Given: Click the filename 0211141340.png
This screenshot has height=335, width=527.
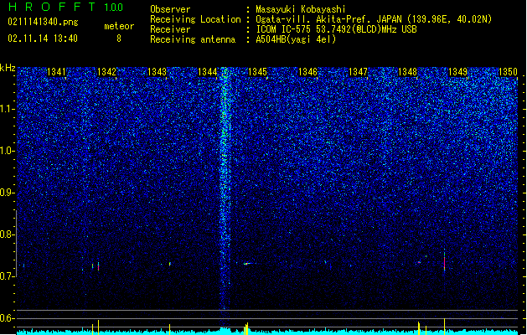Looking at the screenshot, I should pyautogui.click(x=43, y=22).
